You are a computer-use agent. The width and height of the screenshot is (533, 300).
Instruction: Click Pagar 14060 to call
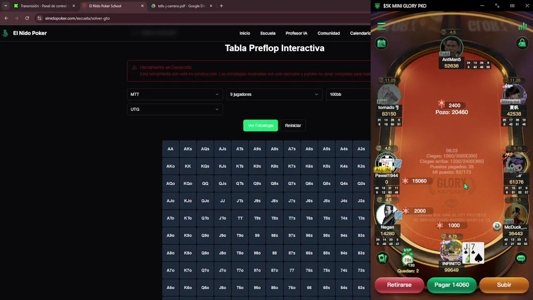(452, 285)
